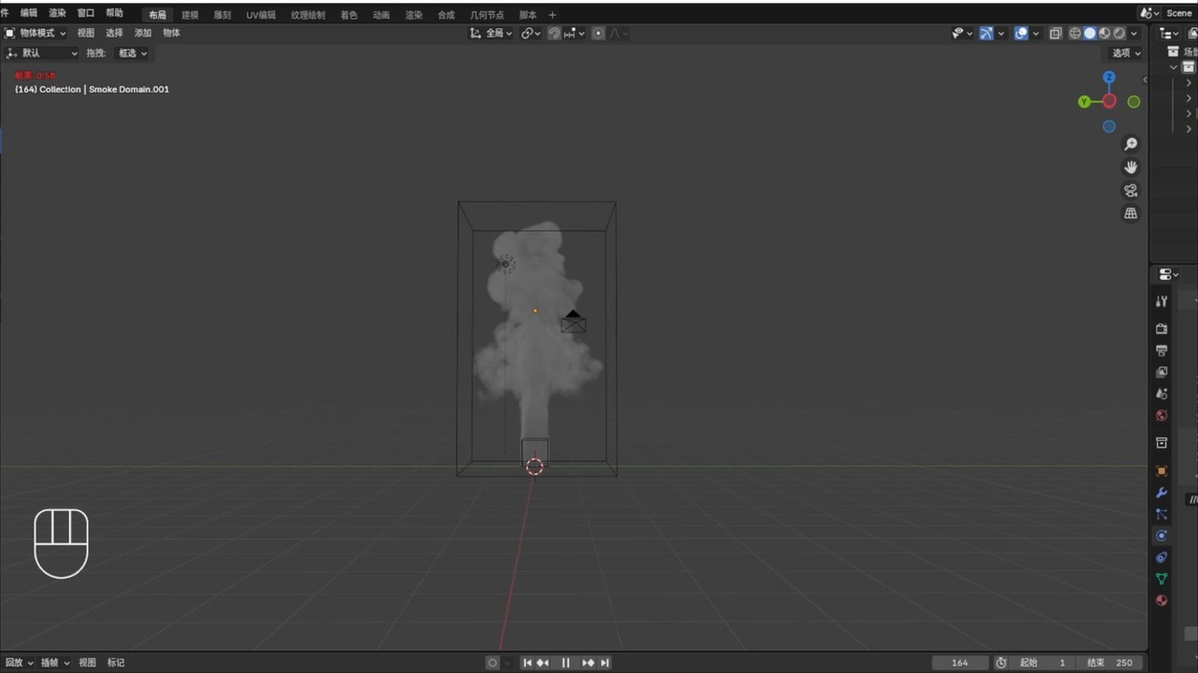Open the transform orientation dropdown labeled 全局
The image size is (1198, 673).
[496, 33]
